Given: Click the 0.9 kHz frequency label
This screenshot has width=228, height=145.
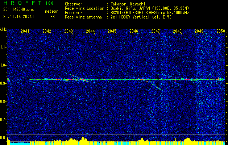Looking at the screenshot, I should point(3,83).
